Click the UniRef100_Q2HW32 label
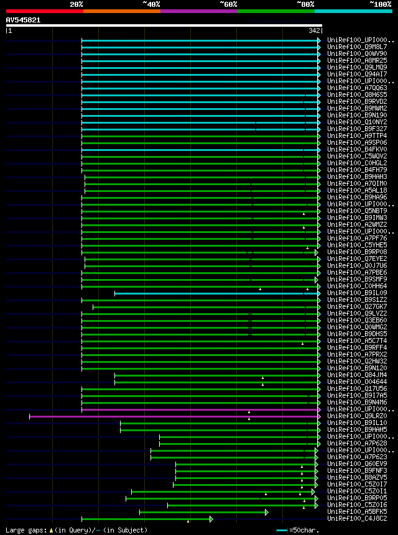 click(357, 361)
